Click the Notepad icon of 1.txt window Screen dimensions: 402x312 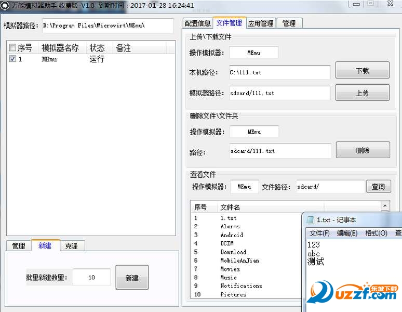[311, 220]
